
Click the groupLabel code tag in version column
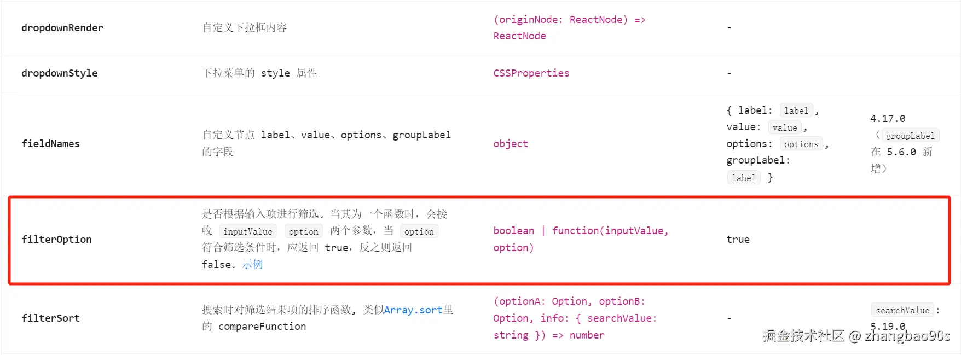click(x=910, y=136)
